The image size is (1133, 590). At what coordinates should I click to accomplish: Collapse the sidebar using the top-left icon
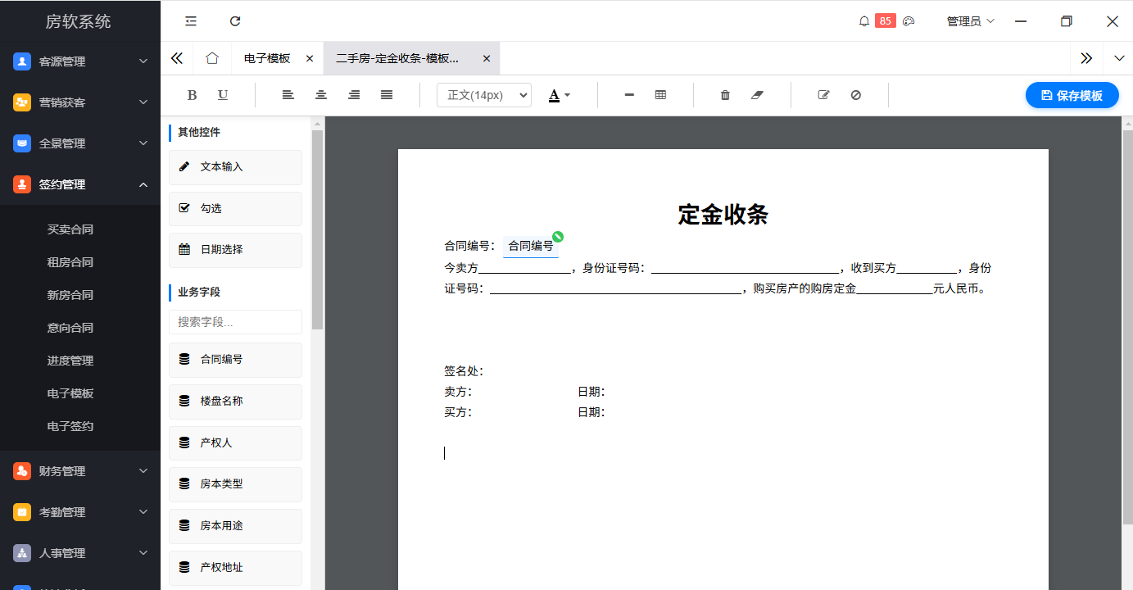click(x=190, y=20)
